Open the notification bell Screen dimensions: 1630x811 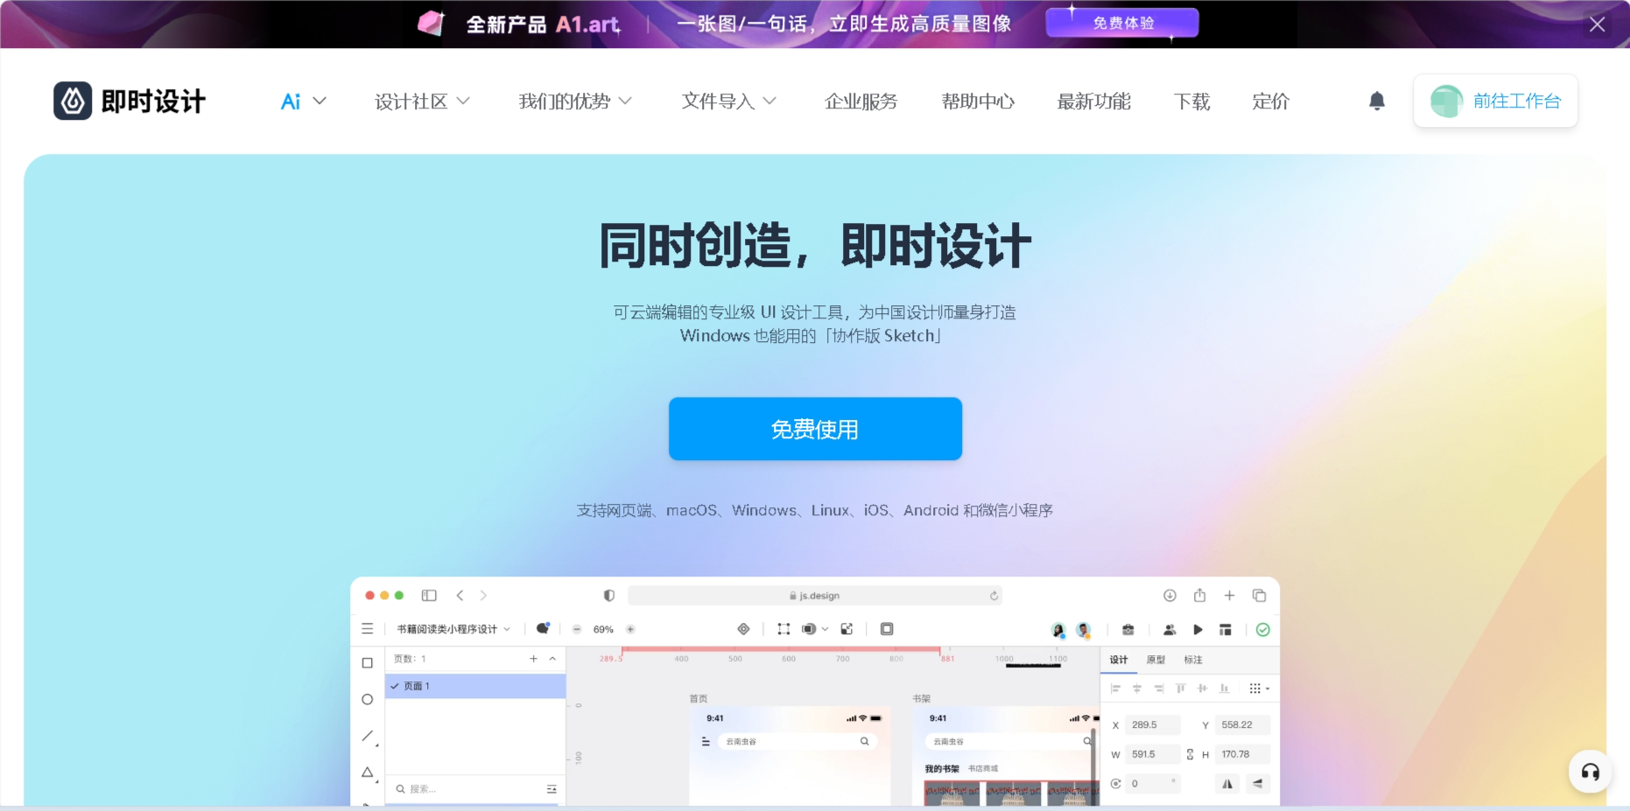pyautogui.click(x=1377, y=101)
